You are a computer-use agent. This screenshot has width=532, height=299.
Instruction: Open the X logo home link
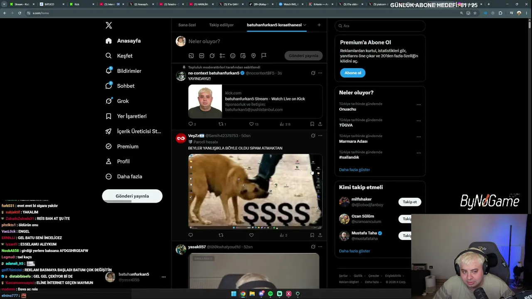[109, 25]
